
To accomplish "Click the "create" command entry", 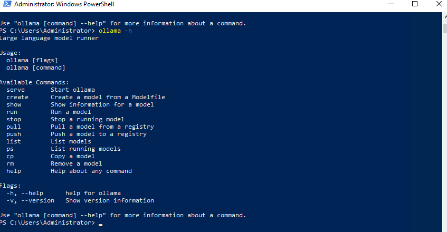I will click(x=17, y=98).
